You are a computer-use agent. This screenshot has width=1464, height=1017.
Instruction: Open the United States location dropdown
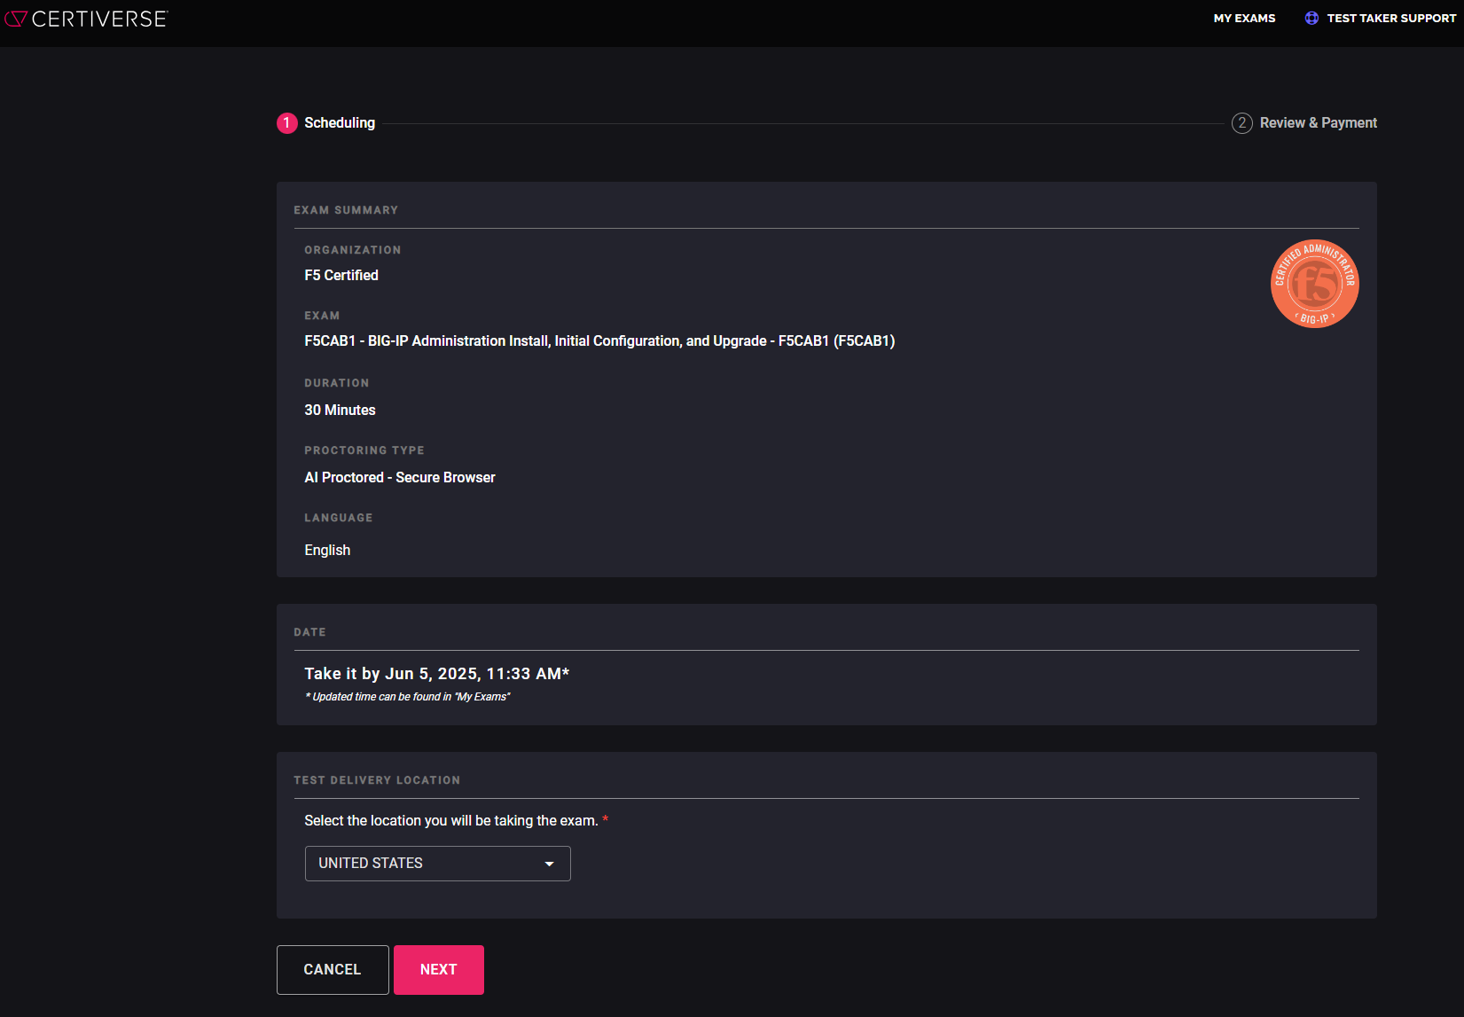(437, 864)
